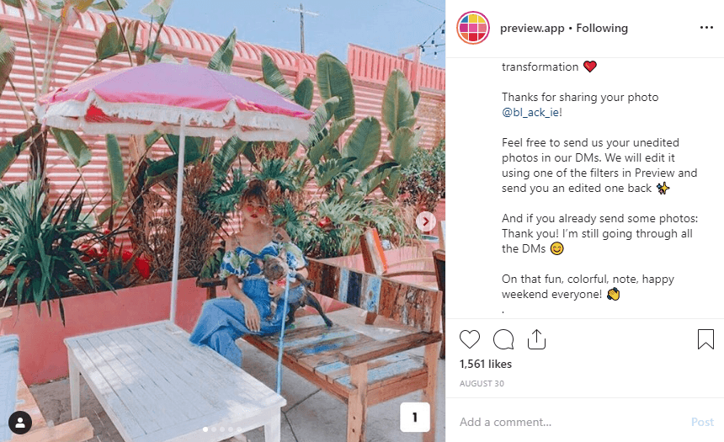Select the first carousel dot indicator
This screenshot has height=442, width=724.
point(205,429)
